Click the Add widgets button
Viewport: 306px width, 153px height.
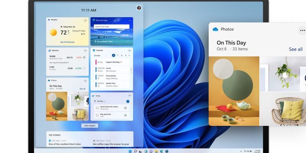coord(90,126)
